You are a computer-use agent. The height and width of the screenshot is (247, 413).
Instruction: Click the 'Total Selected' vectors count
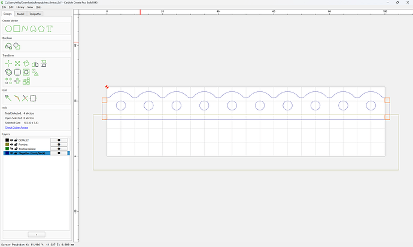click(x=29, y=113)
